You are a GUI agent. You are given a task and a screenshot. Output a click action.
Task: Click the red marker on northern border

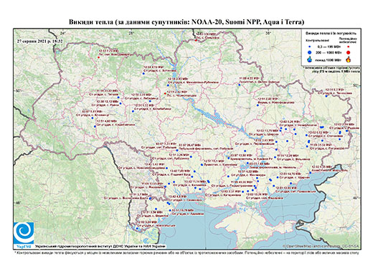[x=196, y=40]
